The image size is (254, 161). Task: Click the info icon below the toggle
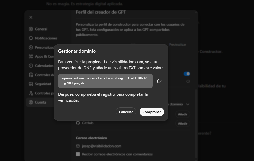tap(188, 81)
